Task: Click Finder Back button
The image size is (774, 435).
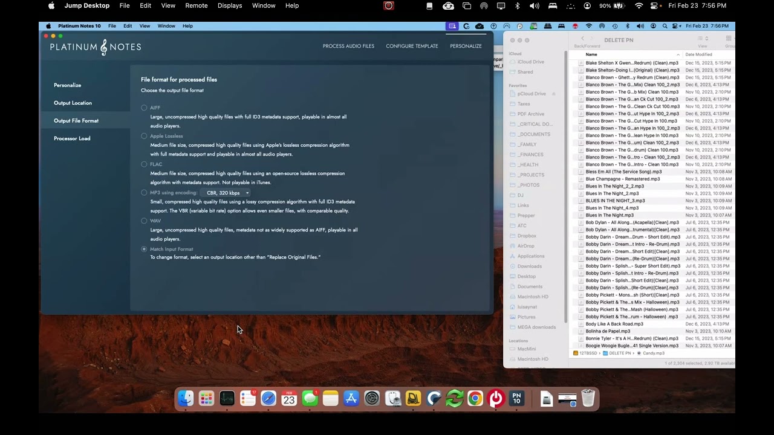Action: (582, 39)
